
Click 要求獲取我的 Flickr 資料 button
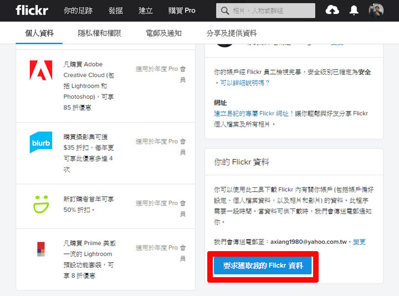263,266
